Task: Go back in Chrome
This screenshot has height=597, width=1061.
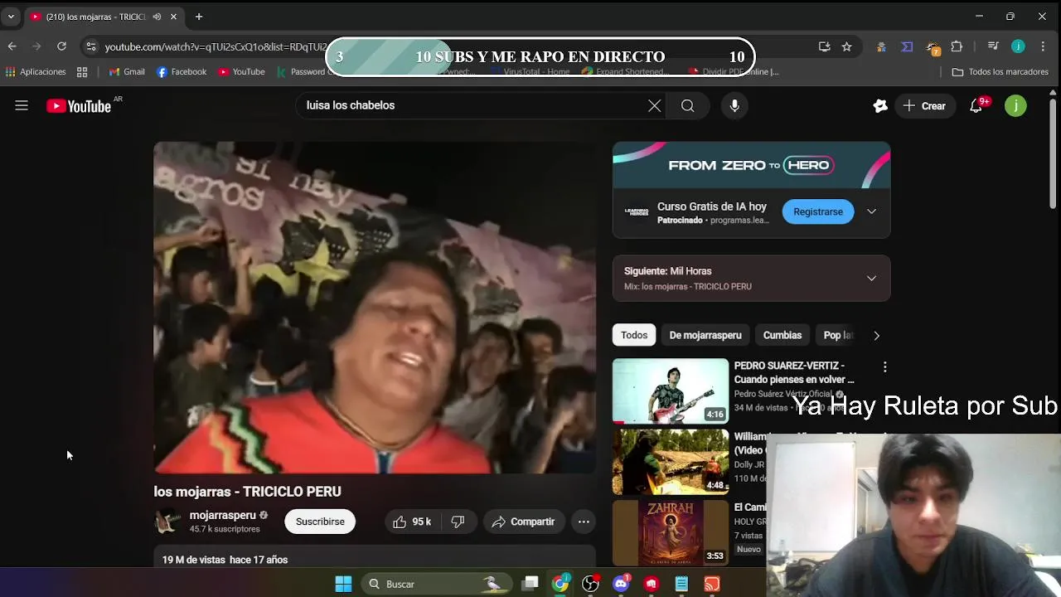Action: (12, 46)
